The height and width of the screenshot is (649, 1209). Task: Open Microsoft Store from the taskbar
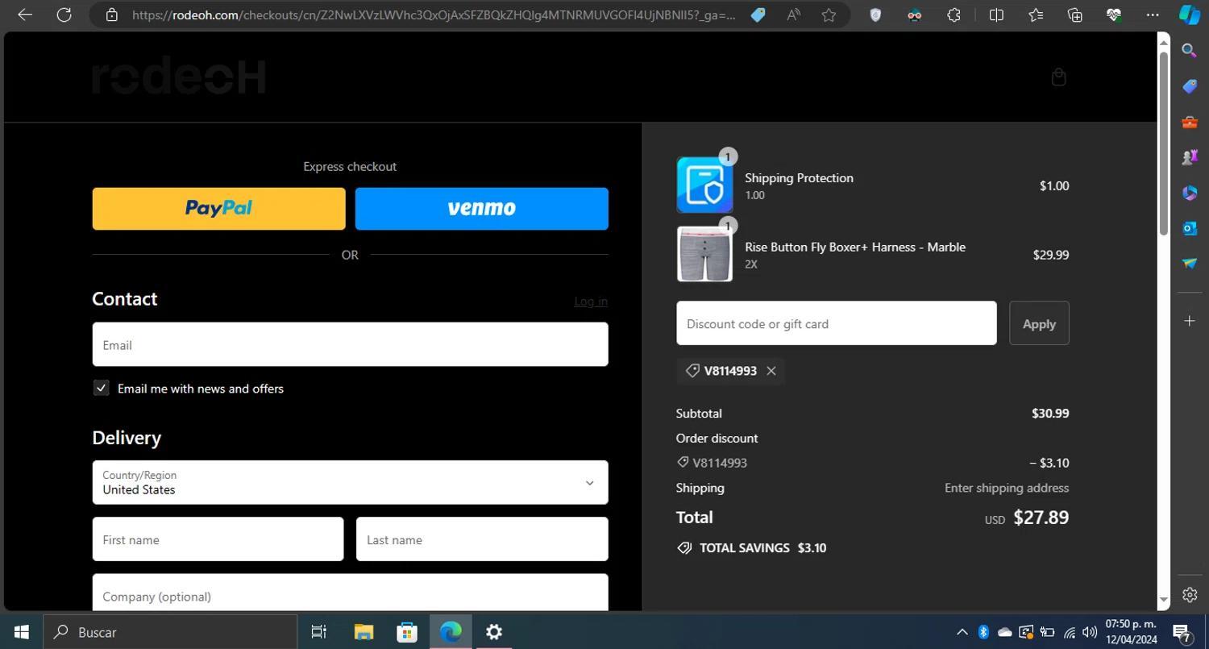(x=407, y=632)
